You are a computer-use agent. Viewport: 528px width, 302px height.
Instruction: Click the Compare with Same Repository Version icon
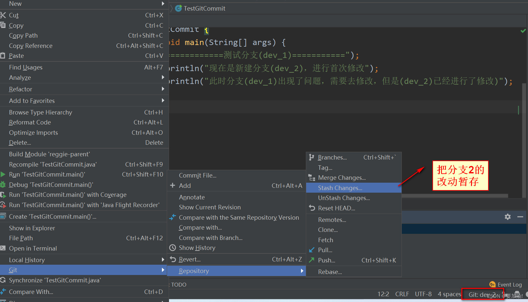(173, 217)
